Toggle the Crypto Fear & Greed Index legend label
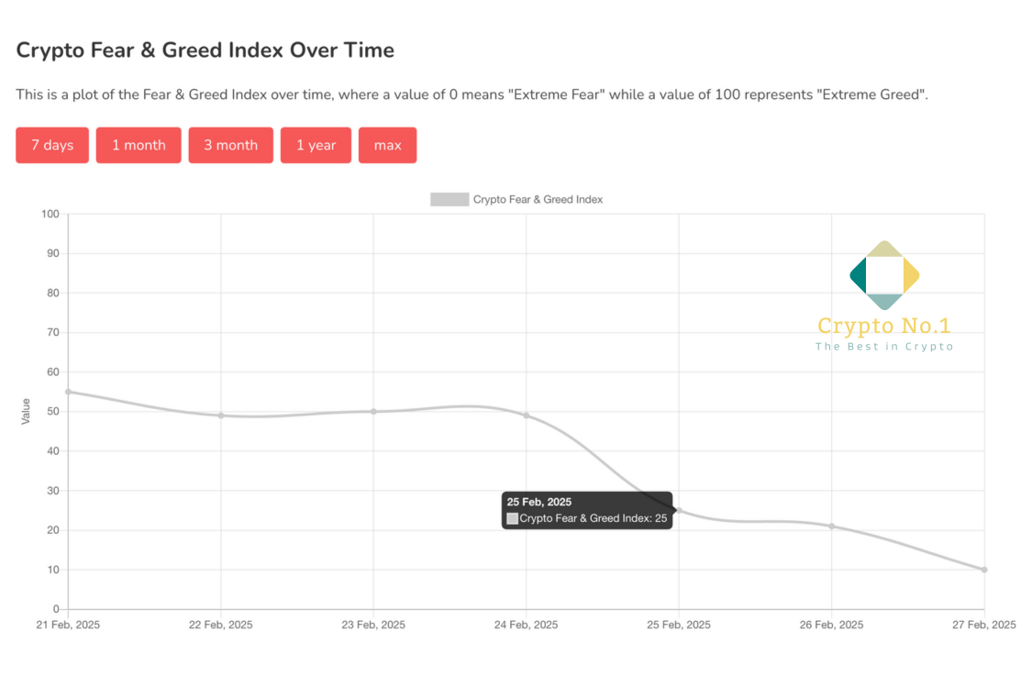 (x=538, y=199)
